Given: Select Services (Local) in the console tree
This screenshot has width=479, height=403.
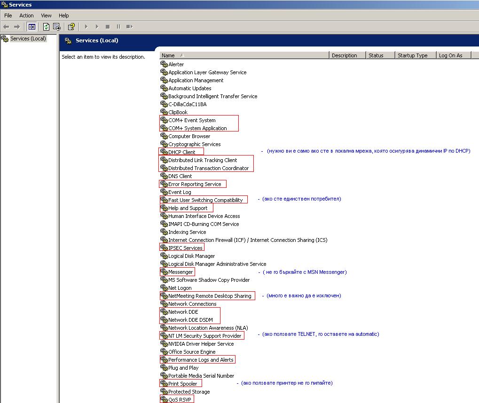Looking at the screenshot, I should [28, 39].
